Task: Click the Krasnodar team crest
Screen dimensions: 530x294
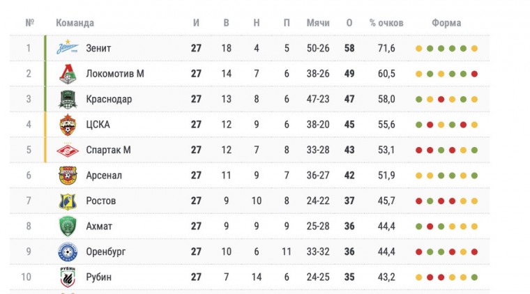Action: coord(68,99)
